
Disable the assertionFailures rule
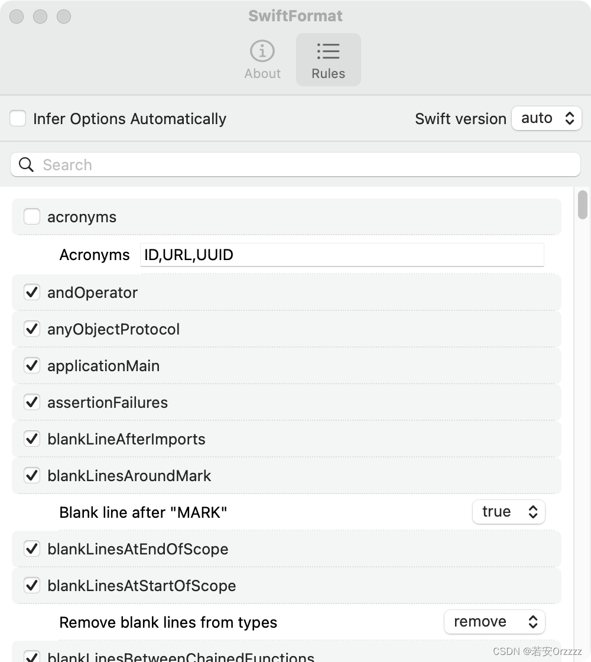[32, 402]
